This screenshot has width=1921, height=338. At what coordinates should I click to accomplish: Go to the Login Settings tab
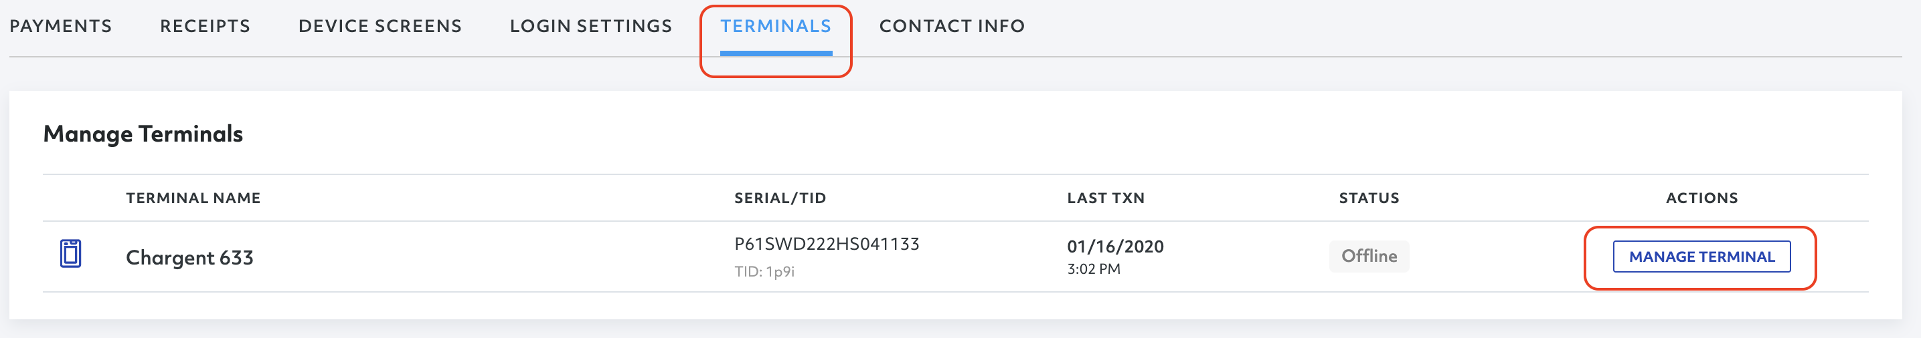590,26
